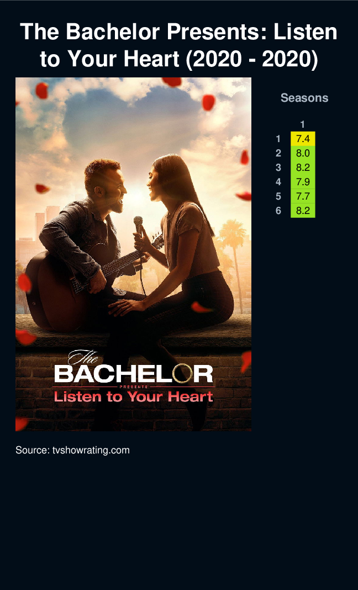The width and height of the screenshot is (358, 590).
Task: Select the 8.0 rating for episode 2
Action: [x=303, y=153]
